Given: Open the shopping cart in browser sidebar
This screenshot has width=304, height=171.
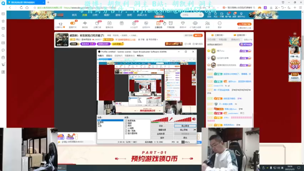Looking at the screenshot, I should click(x=3, y=65).
